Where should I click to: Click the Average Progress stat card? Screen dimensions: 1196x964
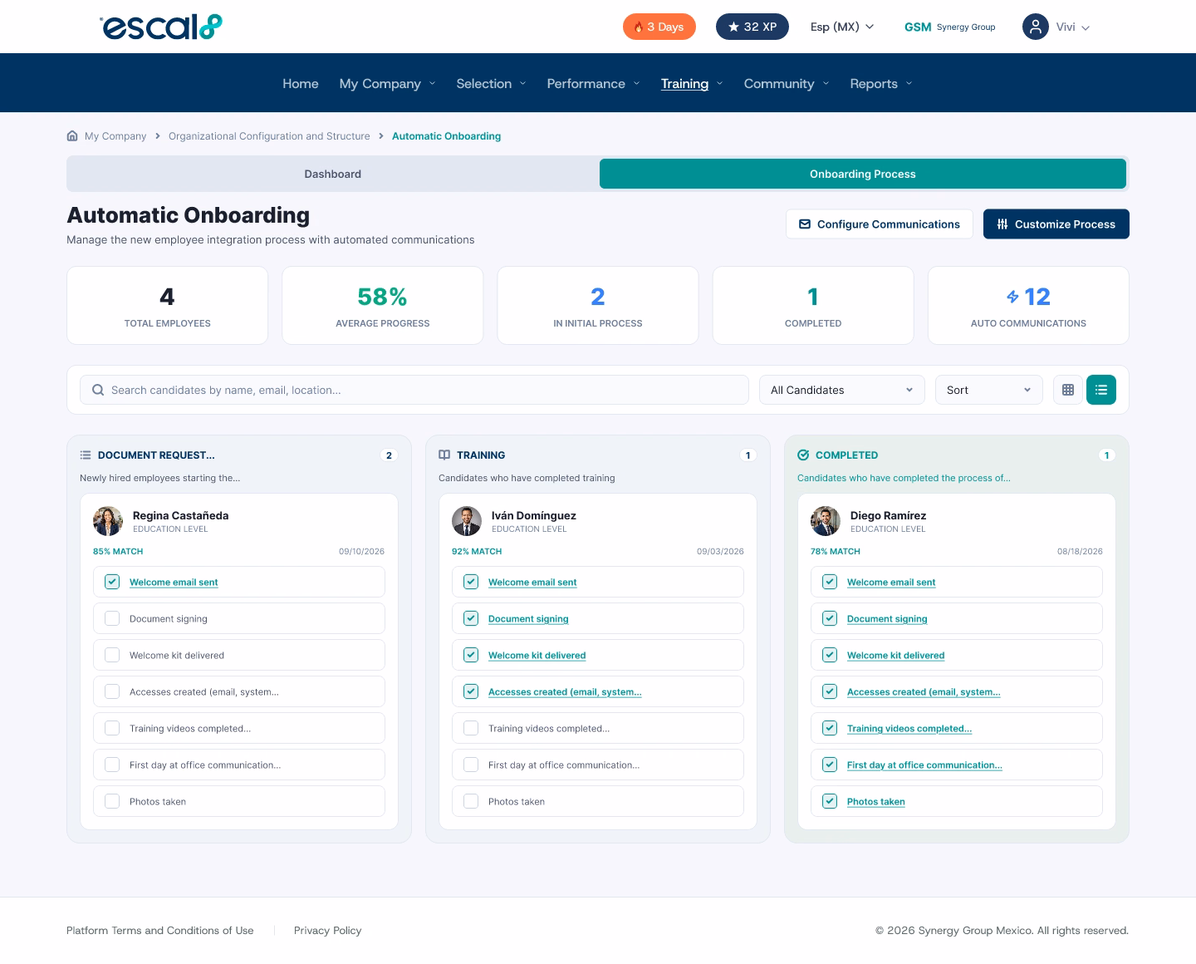pyautogui.click(x=383, y=305)
